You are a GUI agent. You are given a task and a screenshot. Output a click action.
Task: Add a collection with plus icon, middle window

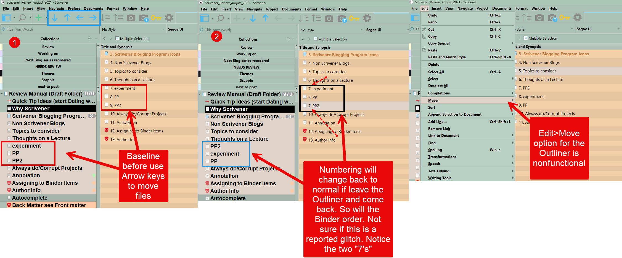tap(288, 39)
